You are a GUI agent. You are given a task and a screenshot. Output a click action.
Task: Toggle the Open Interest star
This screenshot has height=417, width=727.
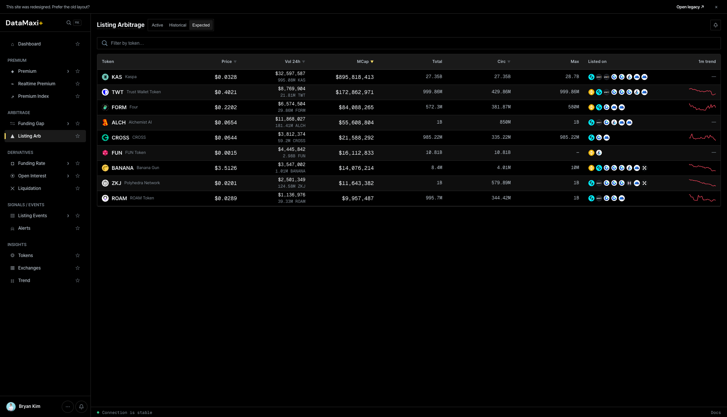point(78,176)
